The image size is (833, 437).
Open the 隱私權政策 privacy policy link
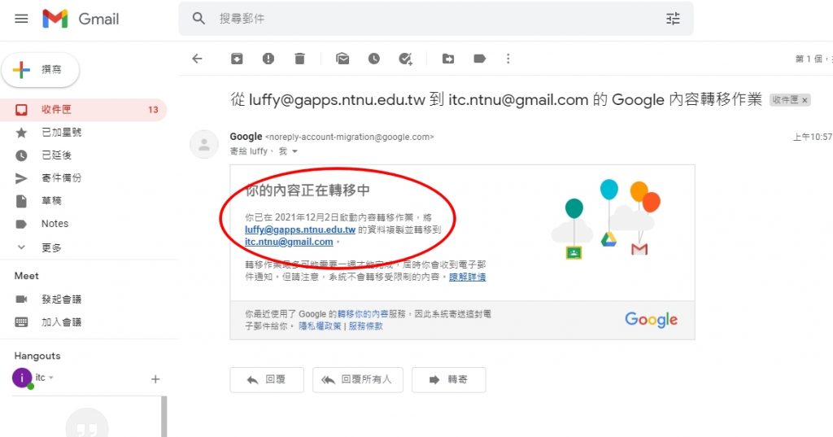[x=320, y=326]
